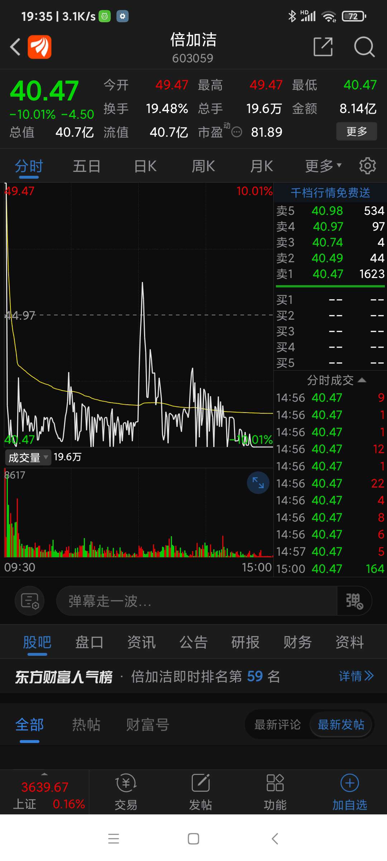Open 详情 popularity ranking link
Viewport: 387px width, 861px height.
(356, 676)
